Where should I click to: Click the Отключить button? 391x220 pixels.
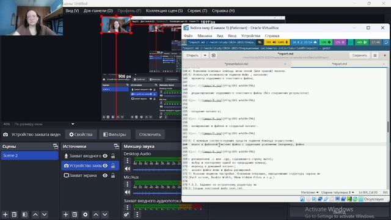(x=150, y=134)
